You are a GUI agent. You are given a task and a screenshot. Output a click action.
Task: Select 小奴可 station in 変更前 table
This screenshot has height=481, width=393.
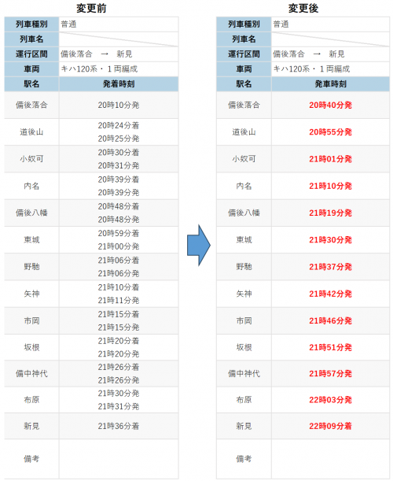click(31, 159)
